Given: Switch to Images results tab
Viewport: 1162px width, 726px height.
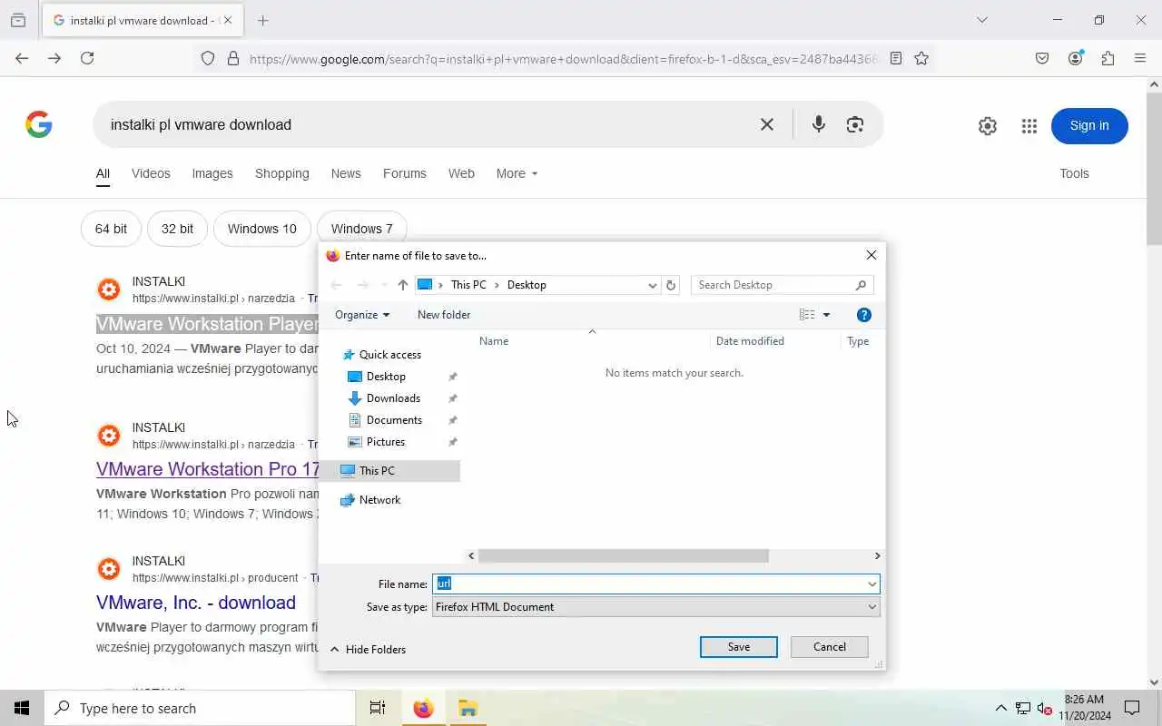Looking at the screenshot, I should tap(212, 173).
